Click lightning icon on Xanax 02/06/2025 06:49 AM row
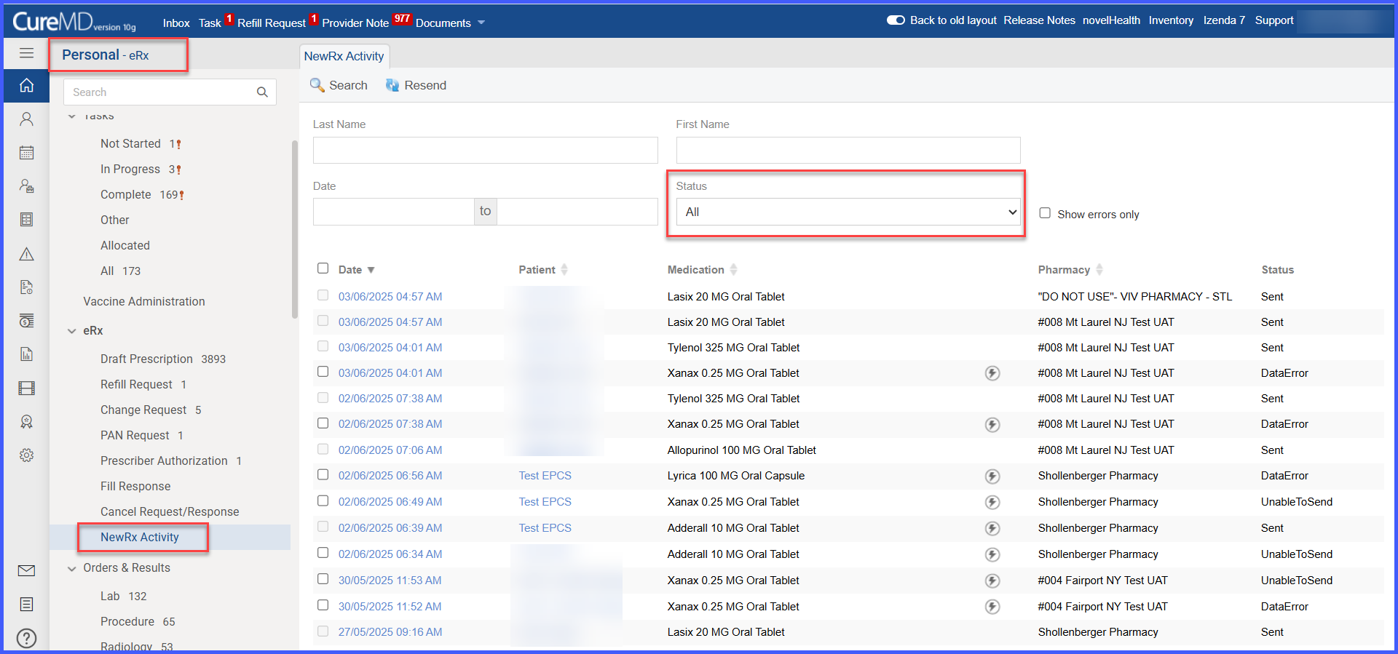 992,502
